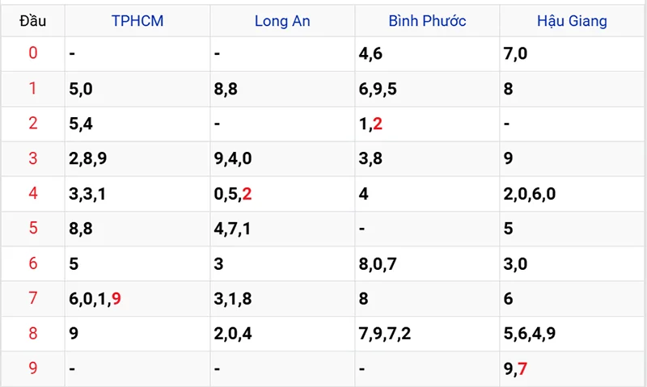
Task: Select the red row number 0
Action: [x=33, y=54]
